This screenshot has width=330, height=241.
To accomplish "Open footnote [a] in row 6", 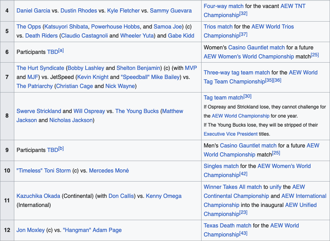I will point(61,51).
